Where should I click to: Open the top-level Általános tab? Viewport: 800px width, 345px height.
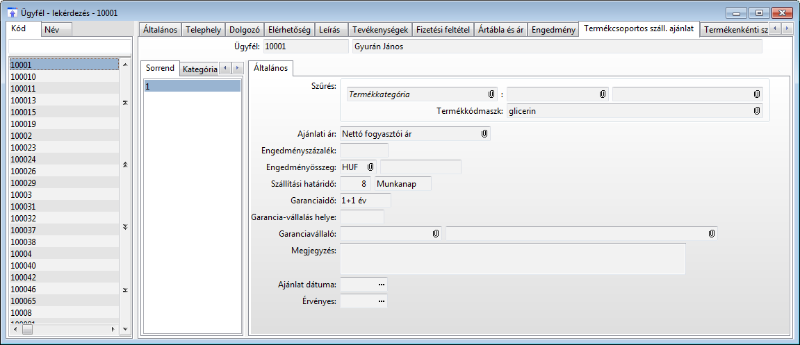[x=160, y=30]
